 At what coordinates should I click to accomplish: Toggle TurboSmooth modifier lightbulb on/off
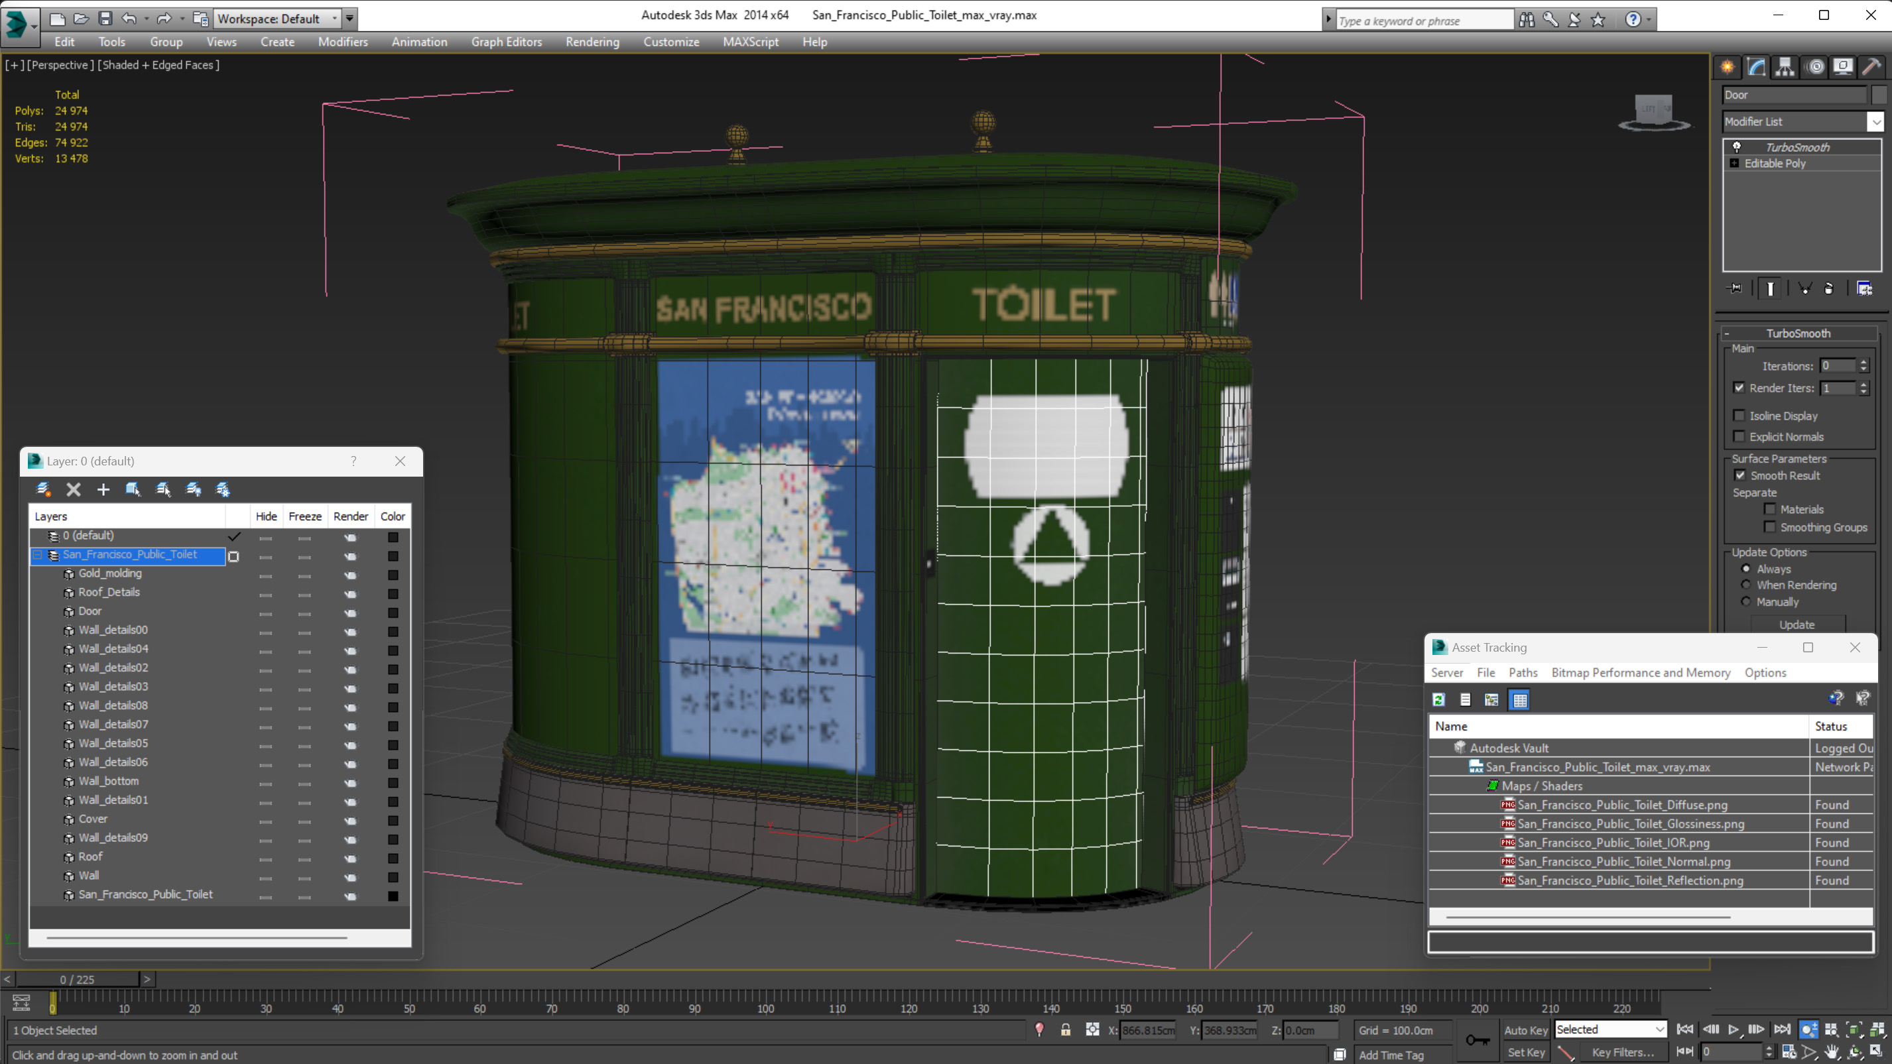(x=1737, y=147)
